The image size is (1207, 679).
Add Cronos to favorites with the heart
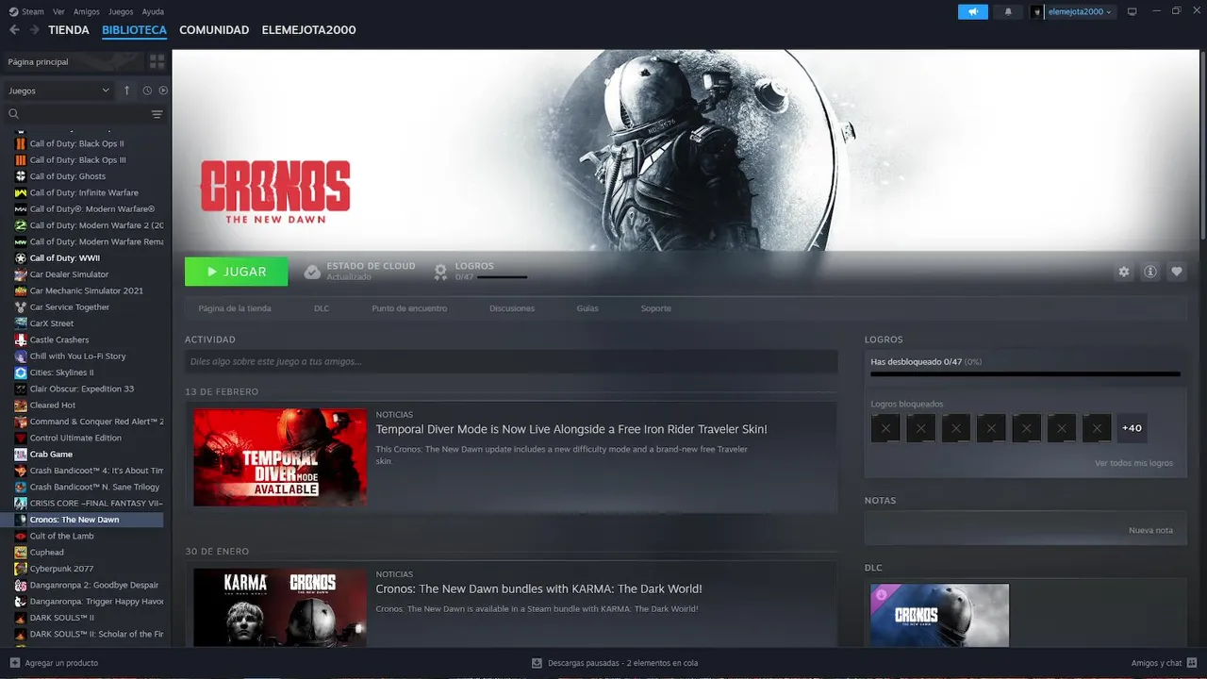[1177, 272]
